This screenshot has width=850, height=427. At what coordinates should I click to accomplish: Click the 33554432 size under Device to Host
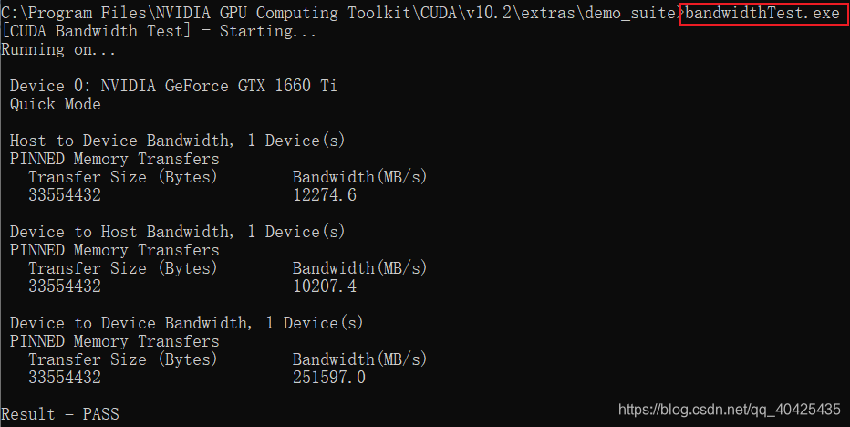(65, 286)
